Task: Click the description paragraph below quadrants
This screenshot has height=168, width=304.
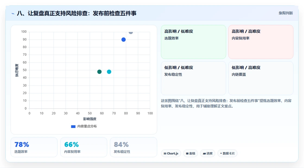Action: 226,103
